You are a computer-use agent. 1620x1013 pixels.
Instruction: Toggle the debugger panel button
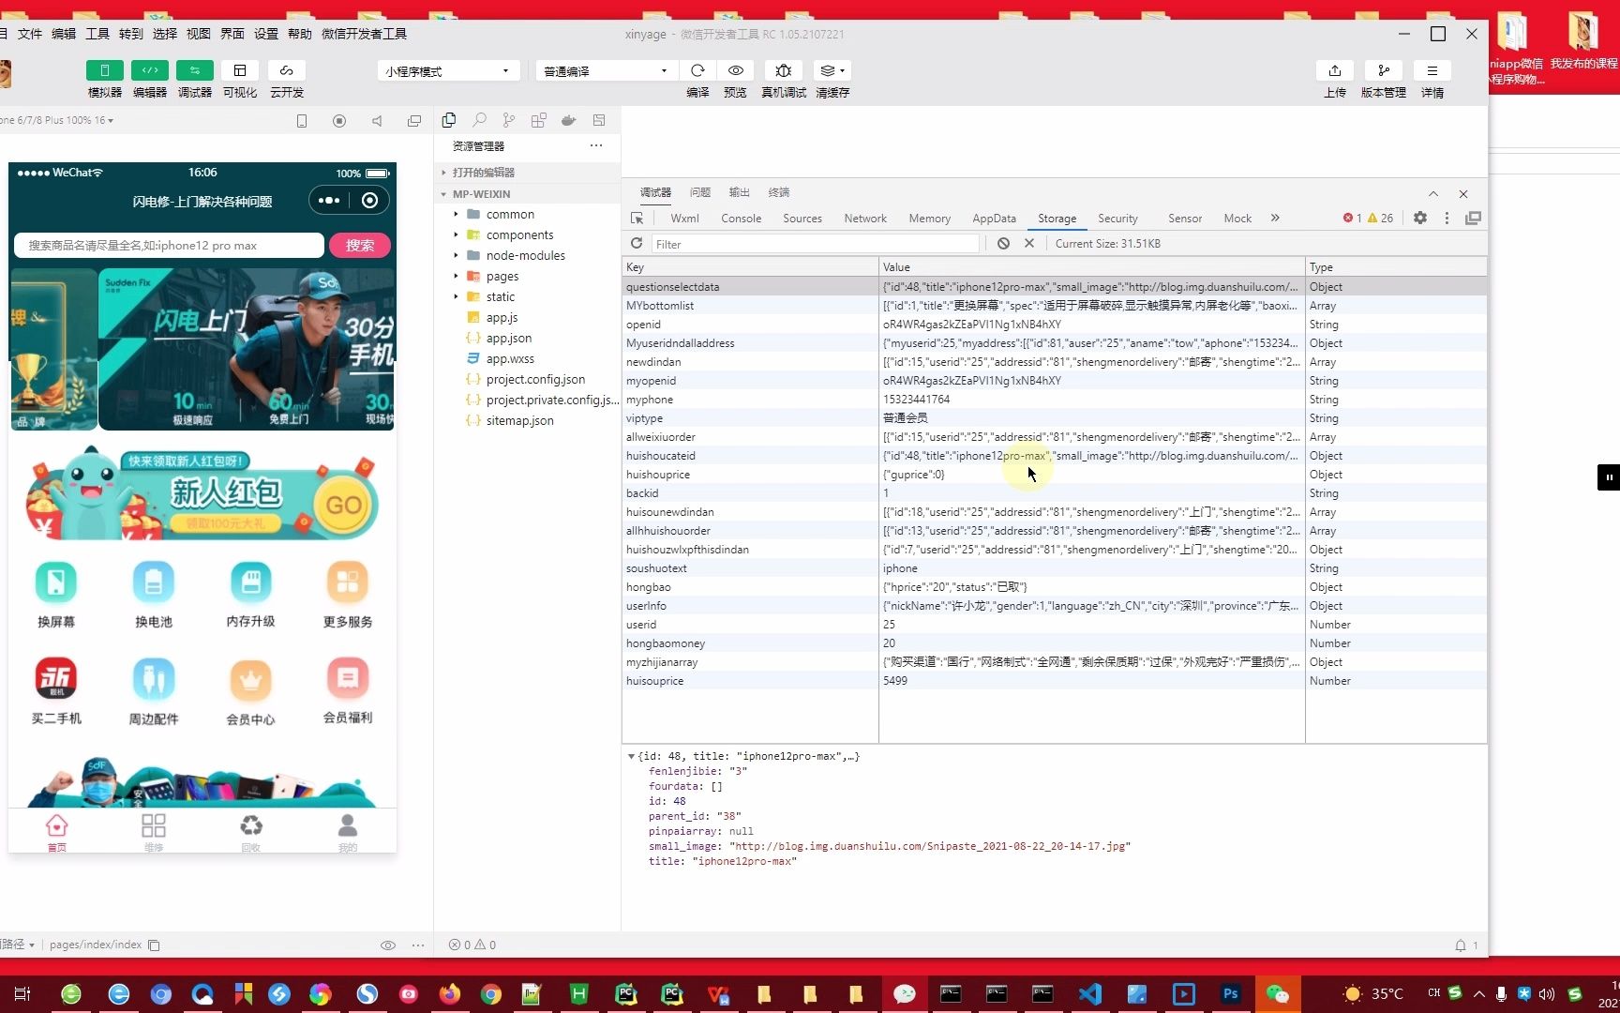click(195, 70)
